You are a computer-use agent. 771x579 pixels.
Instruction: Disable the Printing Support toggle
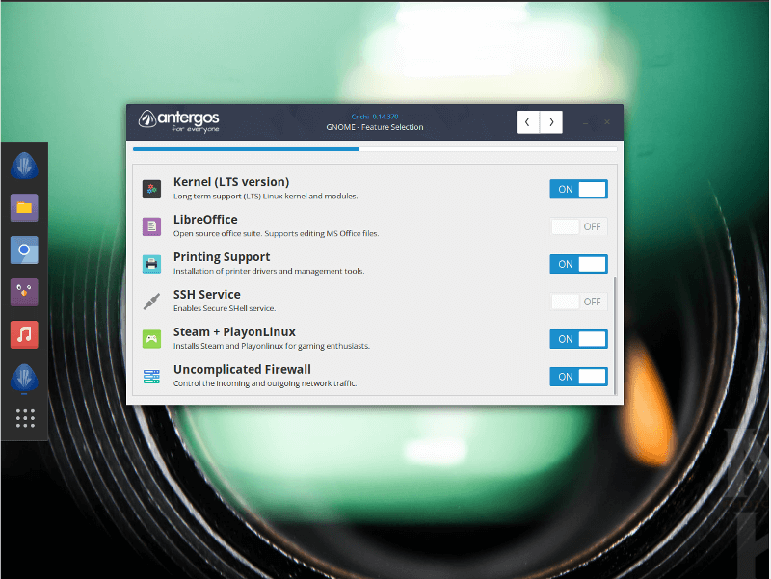578,263
